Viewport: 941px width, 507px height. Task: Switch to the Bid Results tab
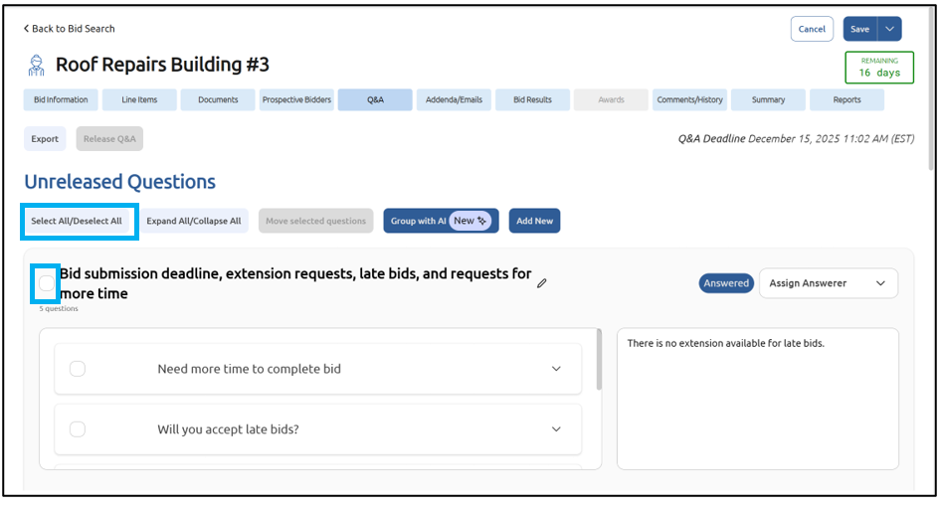click(x=532, y=100)
